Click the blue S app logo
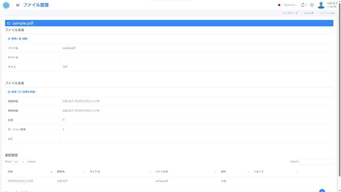Screen dimensions: 341x192 click(6, 5)
